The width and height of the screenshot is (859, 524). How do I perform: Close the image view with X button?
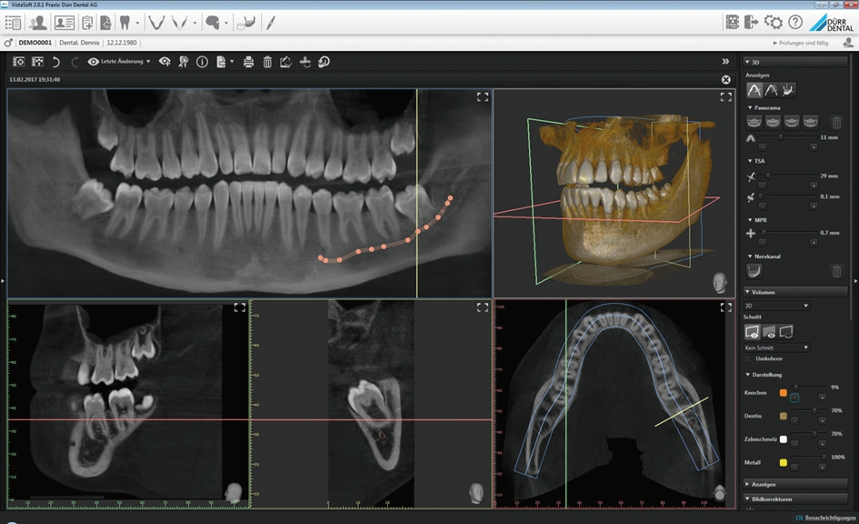pos(726,80)
